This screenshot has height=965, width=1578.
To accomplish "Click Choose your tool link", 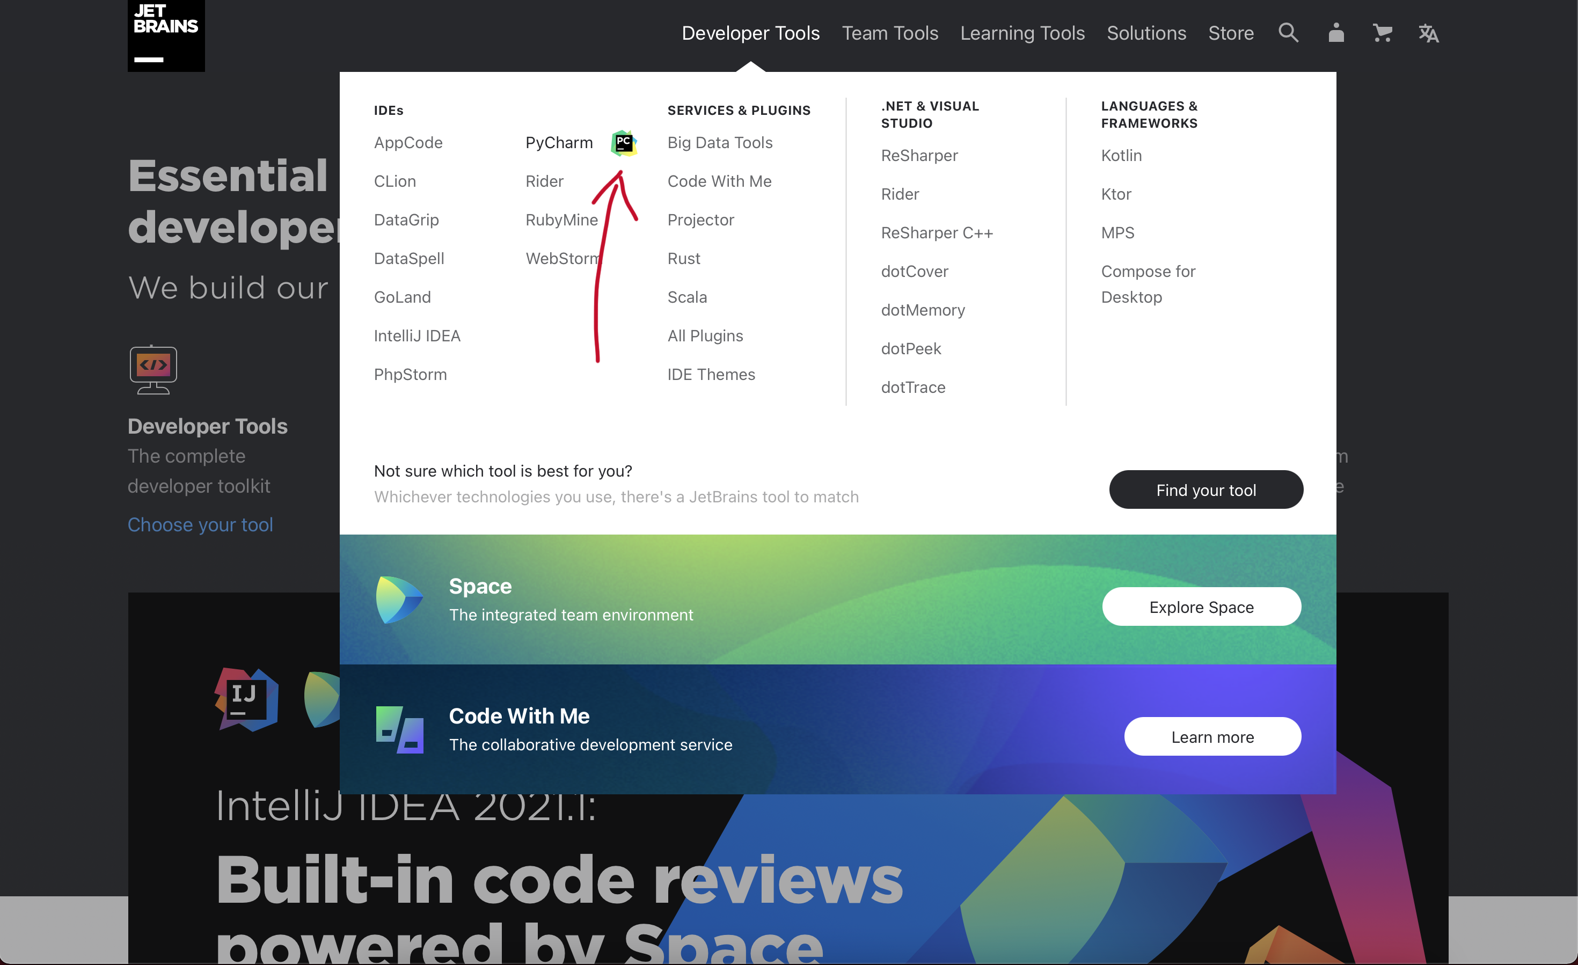I will click(x=201, y=524).
